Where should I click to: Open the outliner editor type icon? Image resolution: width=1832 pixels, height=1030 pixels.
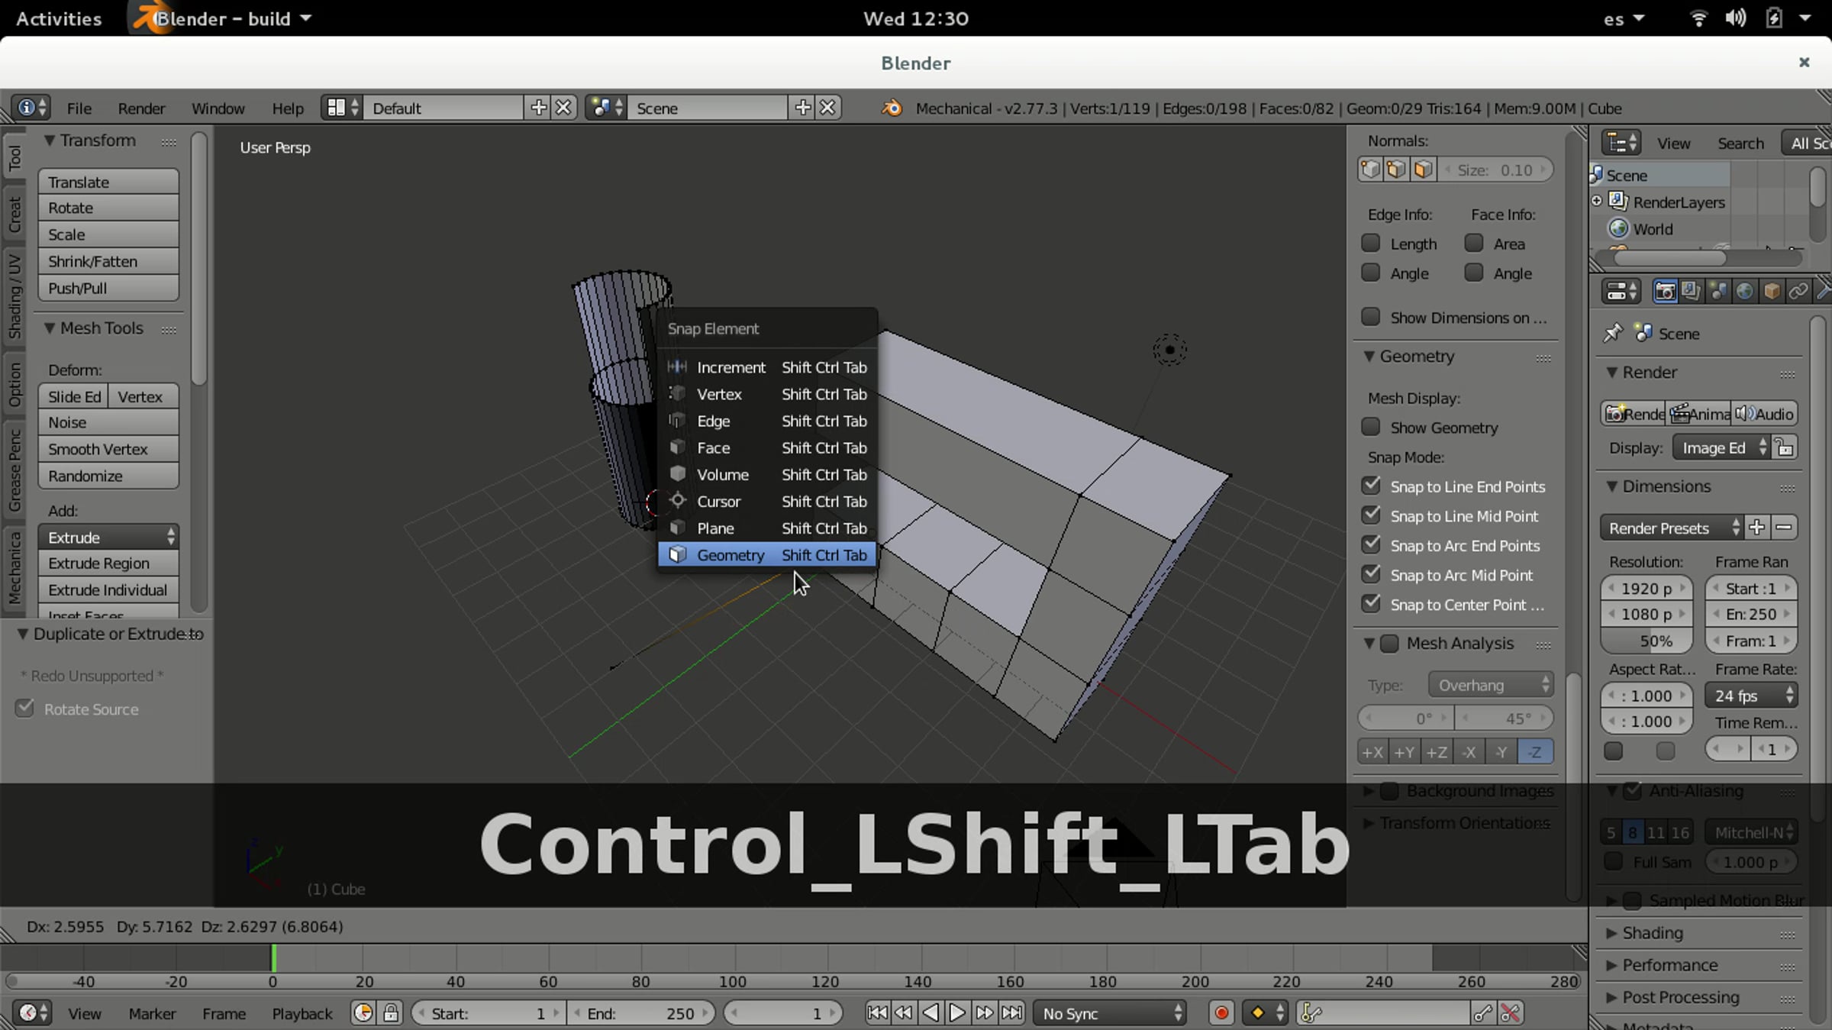(x=1621, y=143)
